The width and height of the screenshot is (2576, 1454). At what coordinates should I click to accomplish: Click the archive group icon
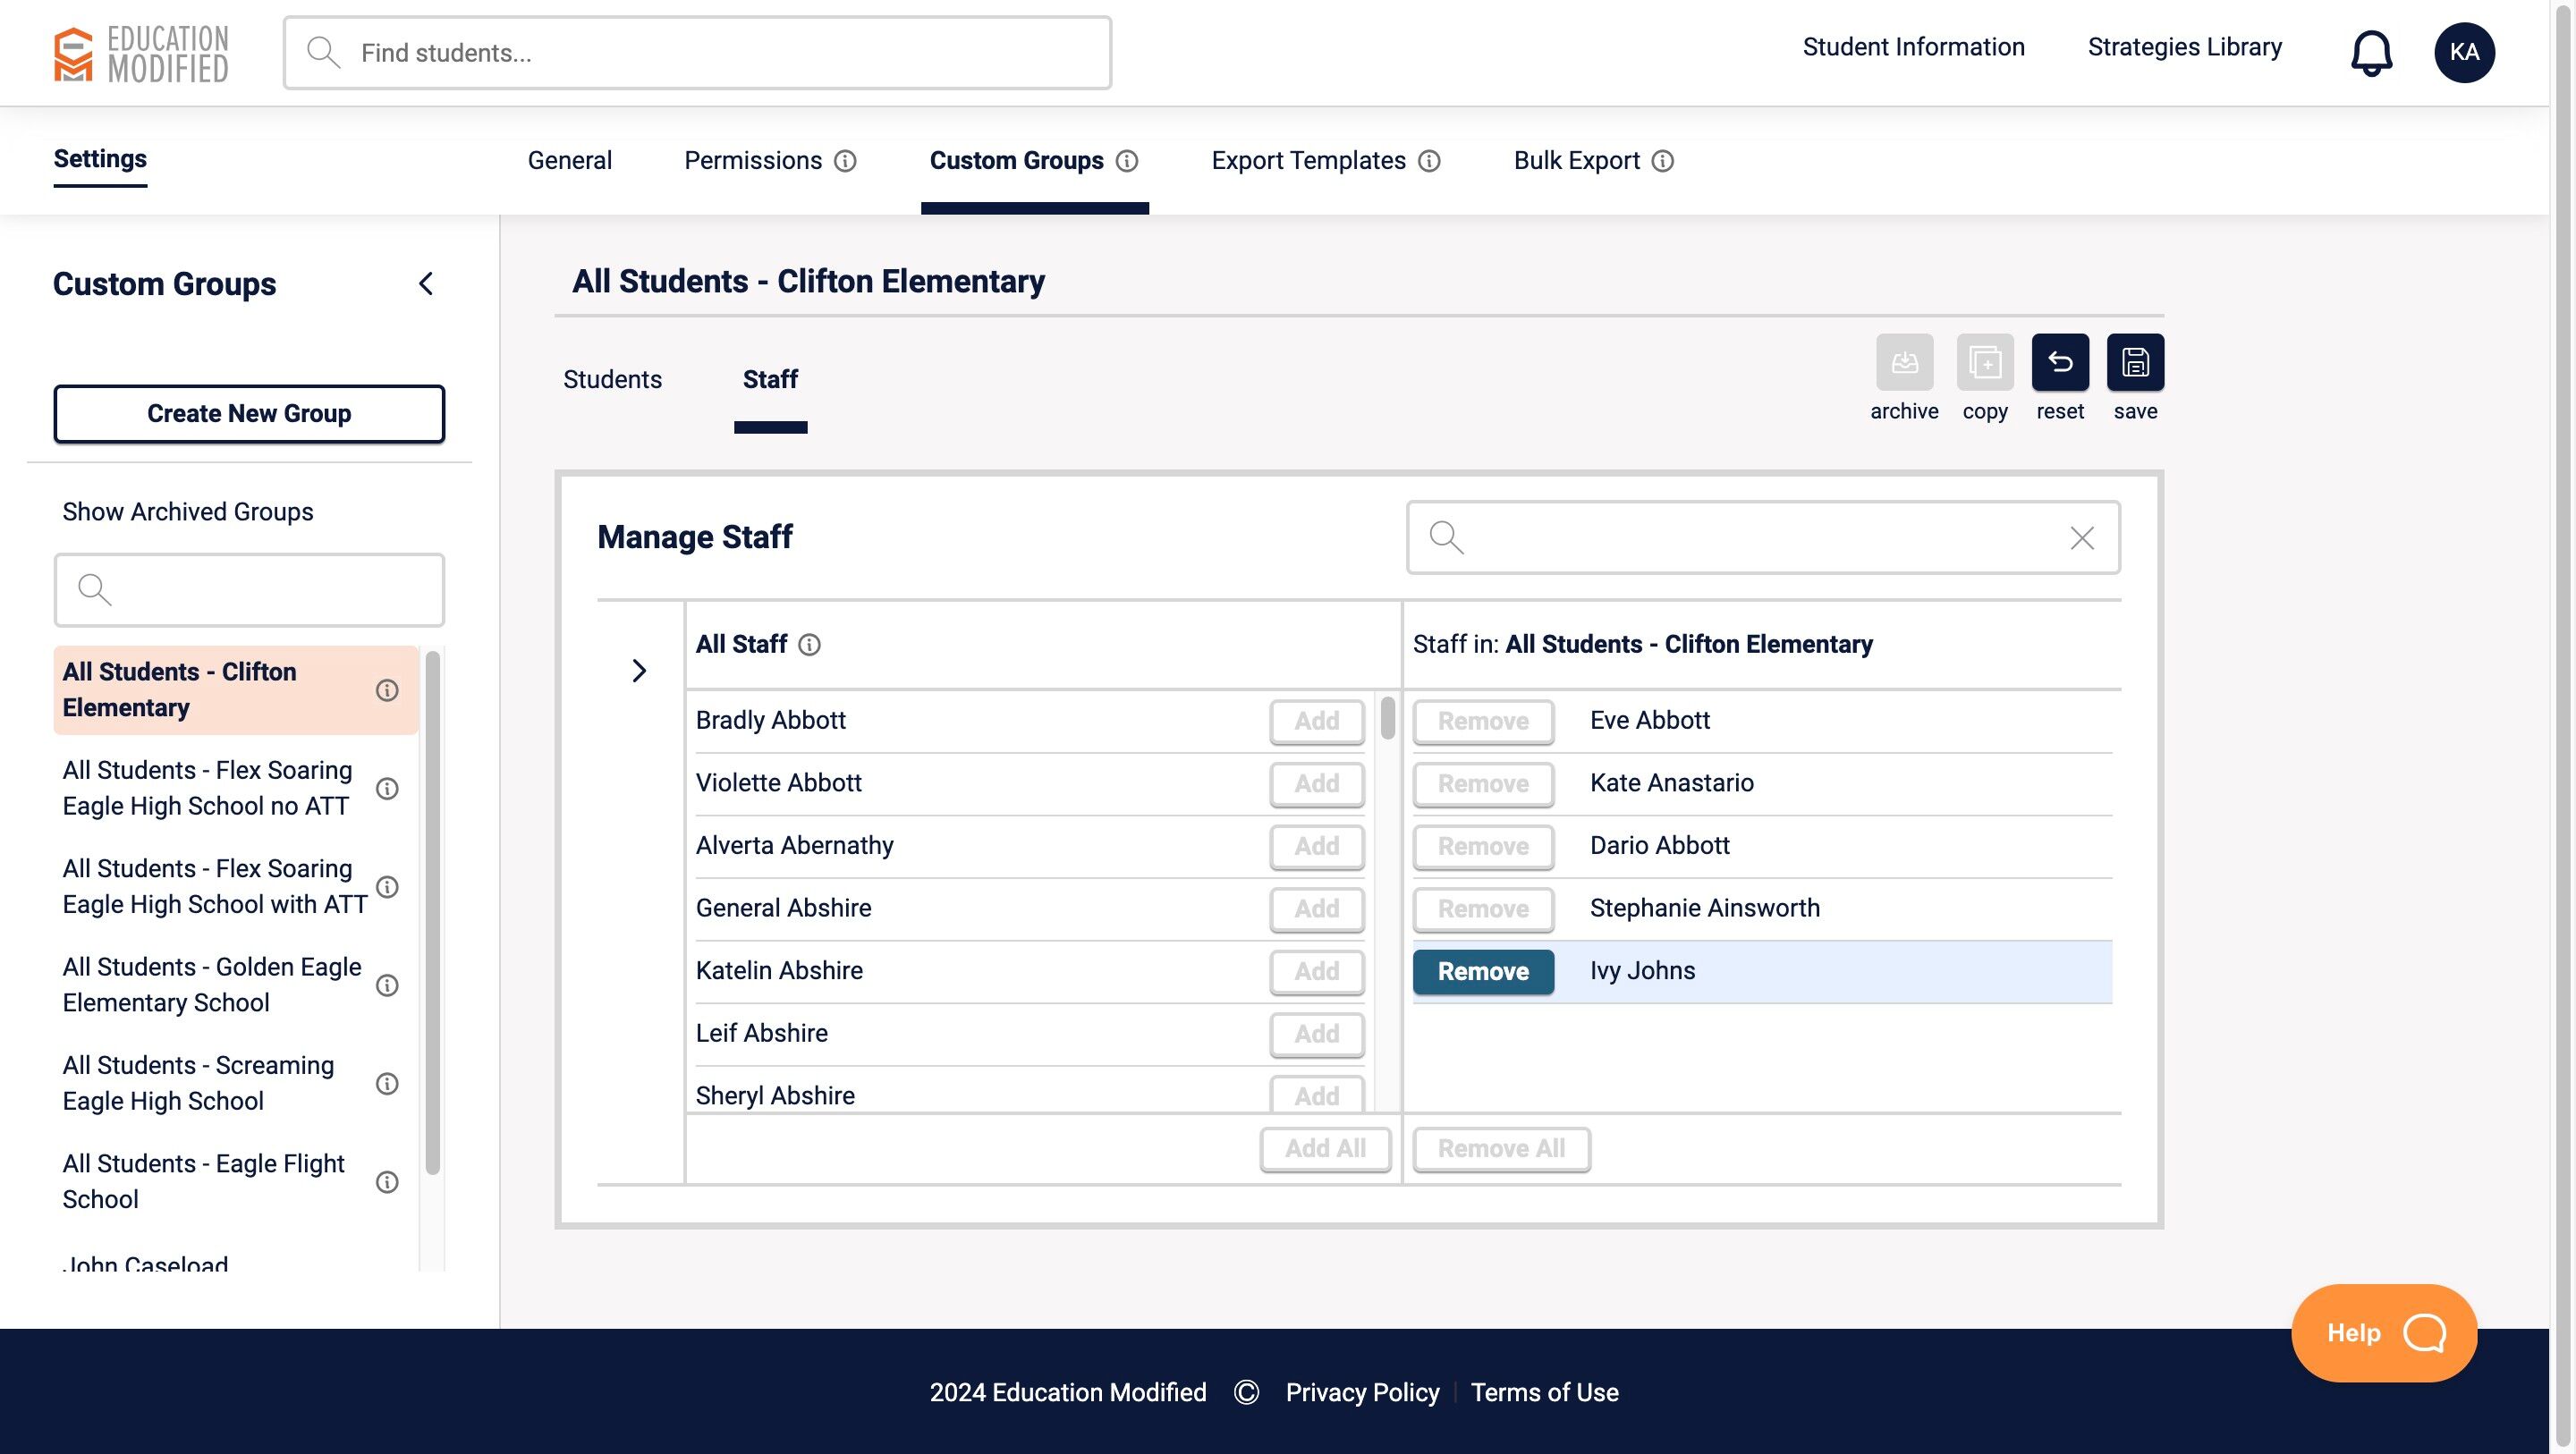[1903, 362]
